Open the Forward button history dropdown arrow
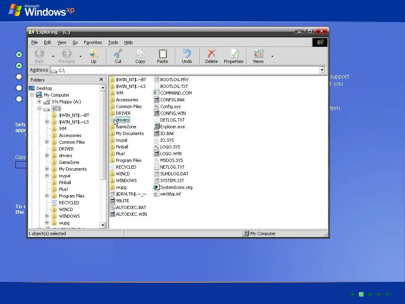This screenshot has width=405, height=304. 80,56
